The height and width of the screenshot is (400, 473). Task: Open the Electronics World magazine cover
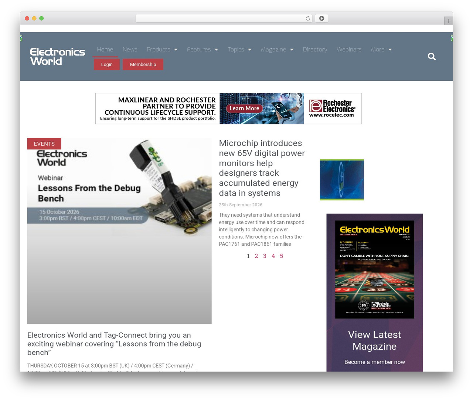coord(375,269)
